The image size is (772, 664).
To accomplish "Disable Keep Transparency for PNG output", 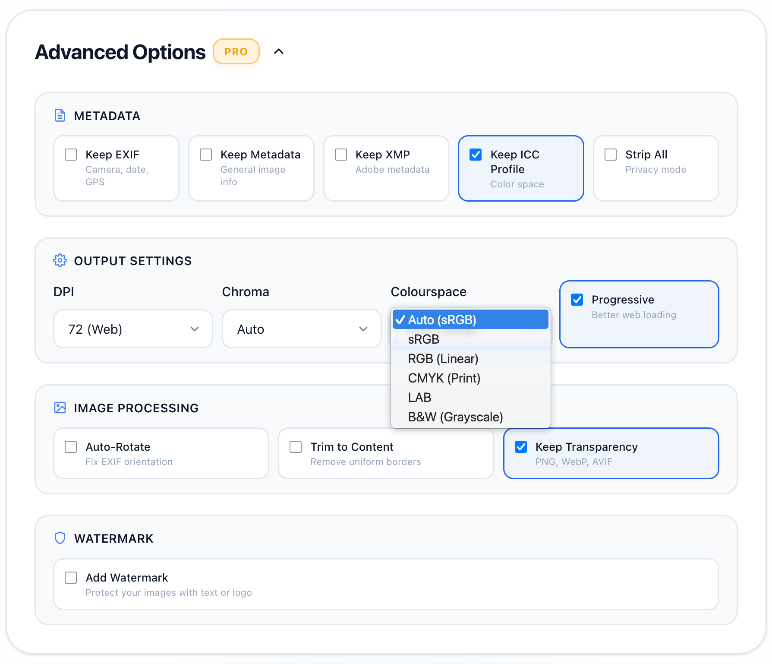I will [x=521, y=447].
